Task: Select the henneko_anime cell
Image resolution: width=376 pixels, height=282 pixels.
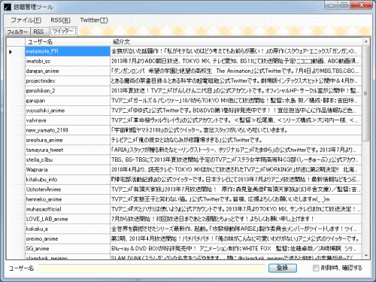Action: pyautogui.click(x=68, y=199)
